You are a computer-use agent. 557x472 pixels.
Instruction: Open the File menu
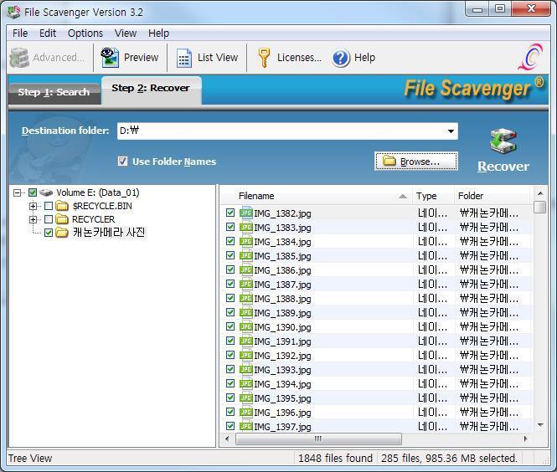(x=20, y=33)
